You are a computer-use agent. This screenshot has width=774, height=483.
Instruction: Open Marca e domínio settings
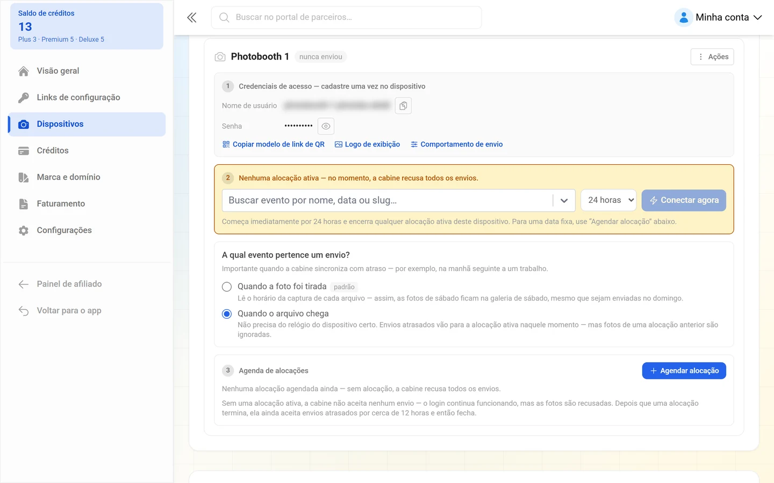[x=87, y=177]
